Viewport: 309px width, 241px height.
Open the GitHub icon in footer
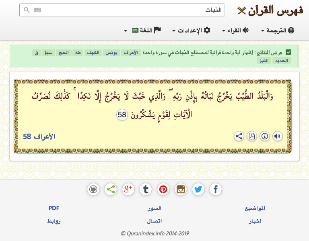pyautogui.click(x=93, y=189)
